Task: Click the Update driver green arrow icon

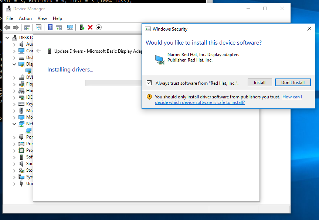Action: [82, 27]
